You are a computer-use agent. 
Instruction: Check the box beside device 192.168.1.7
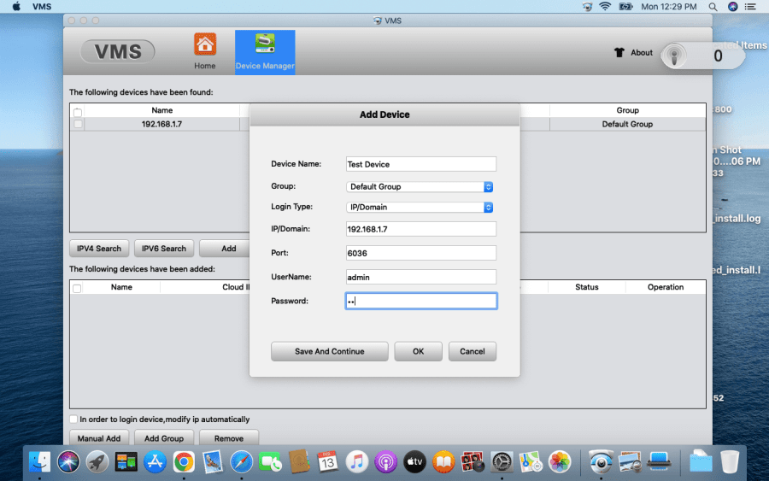(79, 125)
